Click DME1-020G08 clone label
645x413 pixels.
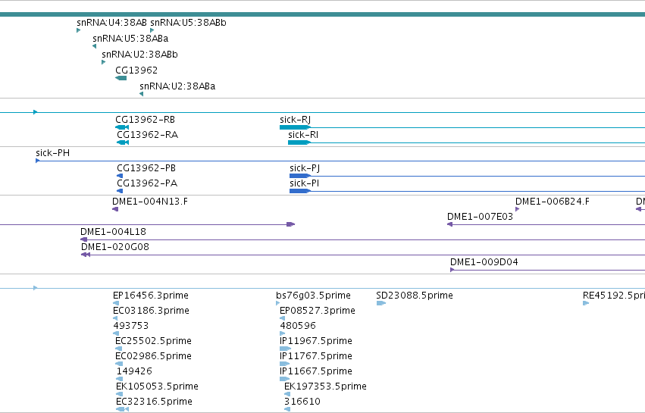(x=115, y=247)
